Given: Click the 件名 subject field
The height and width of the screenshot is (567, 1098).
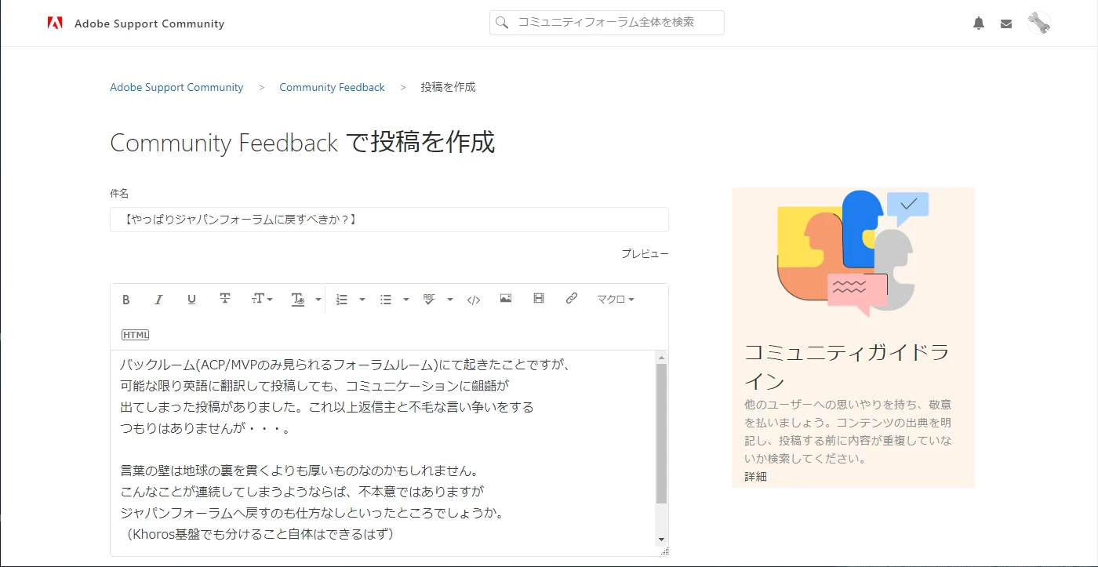Looking at the screenshot, I should point(389,220).
